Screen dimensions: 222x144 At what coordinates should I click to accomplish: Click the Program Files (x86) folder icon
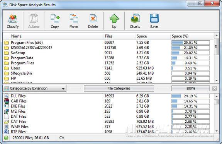pyautogui.click(x=6, y=43)
